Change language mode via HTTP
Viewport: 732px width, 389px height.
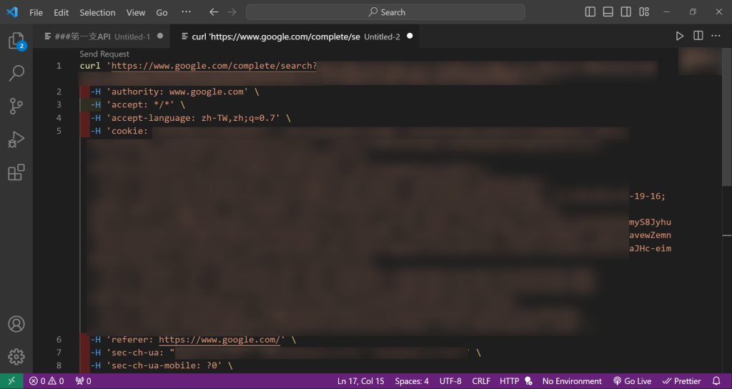coord(509,381)
